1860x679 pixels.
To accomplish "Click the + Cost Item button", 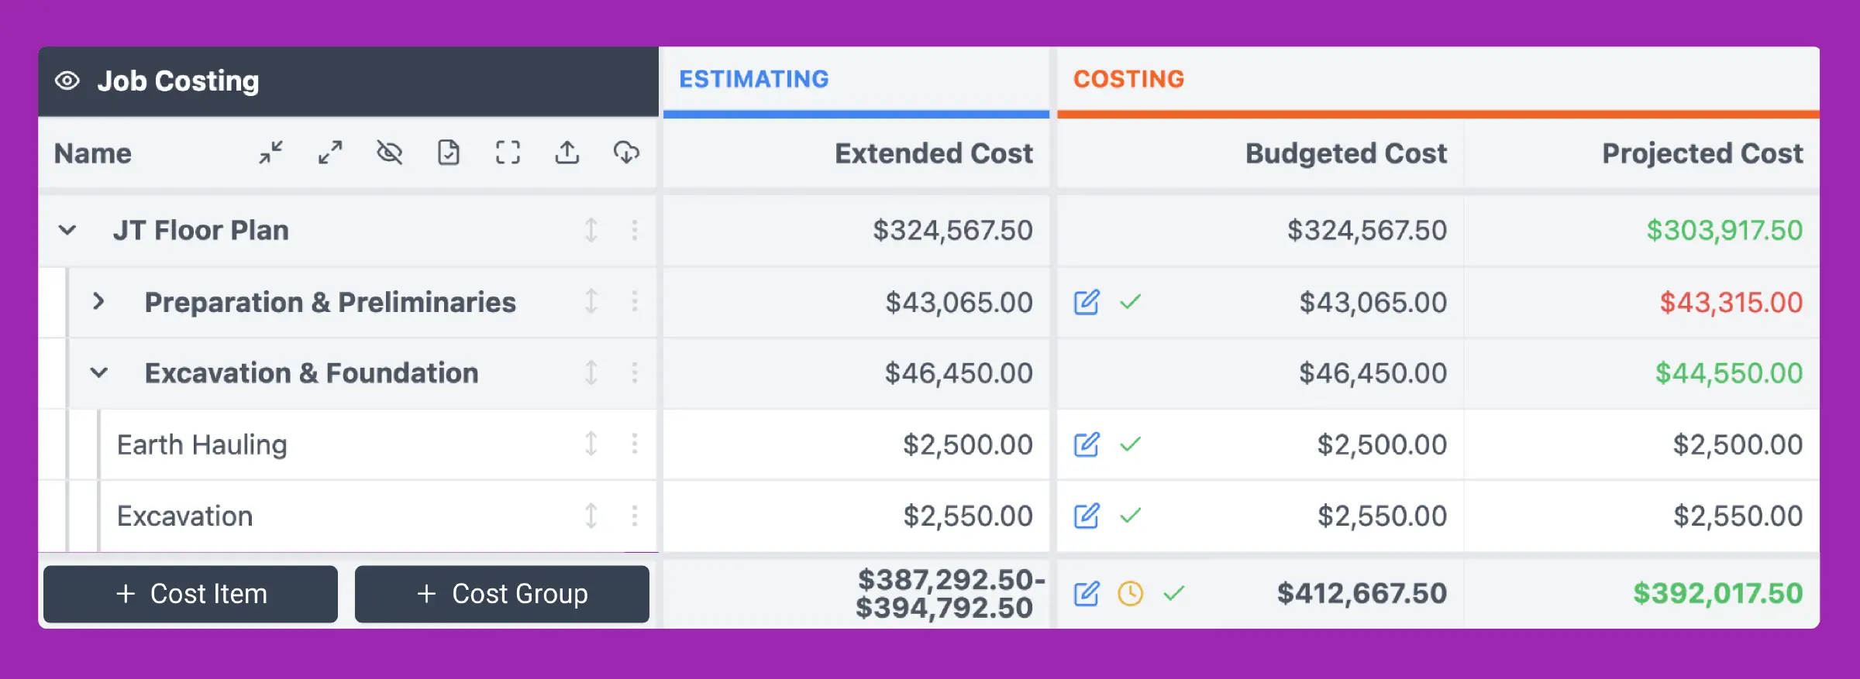I will point(191,594).
